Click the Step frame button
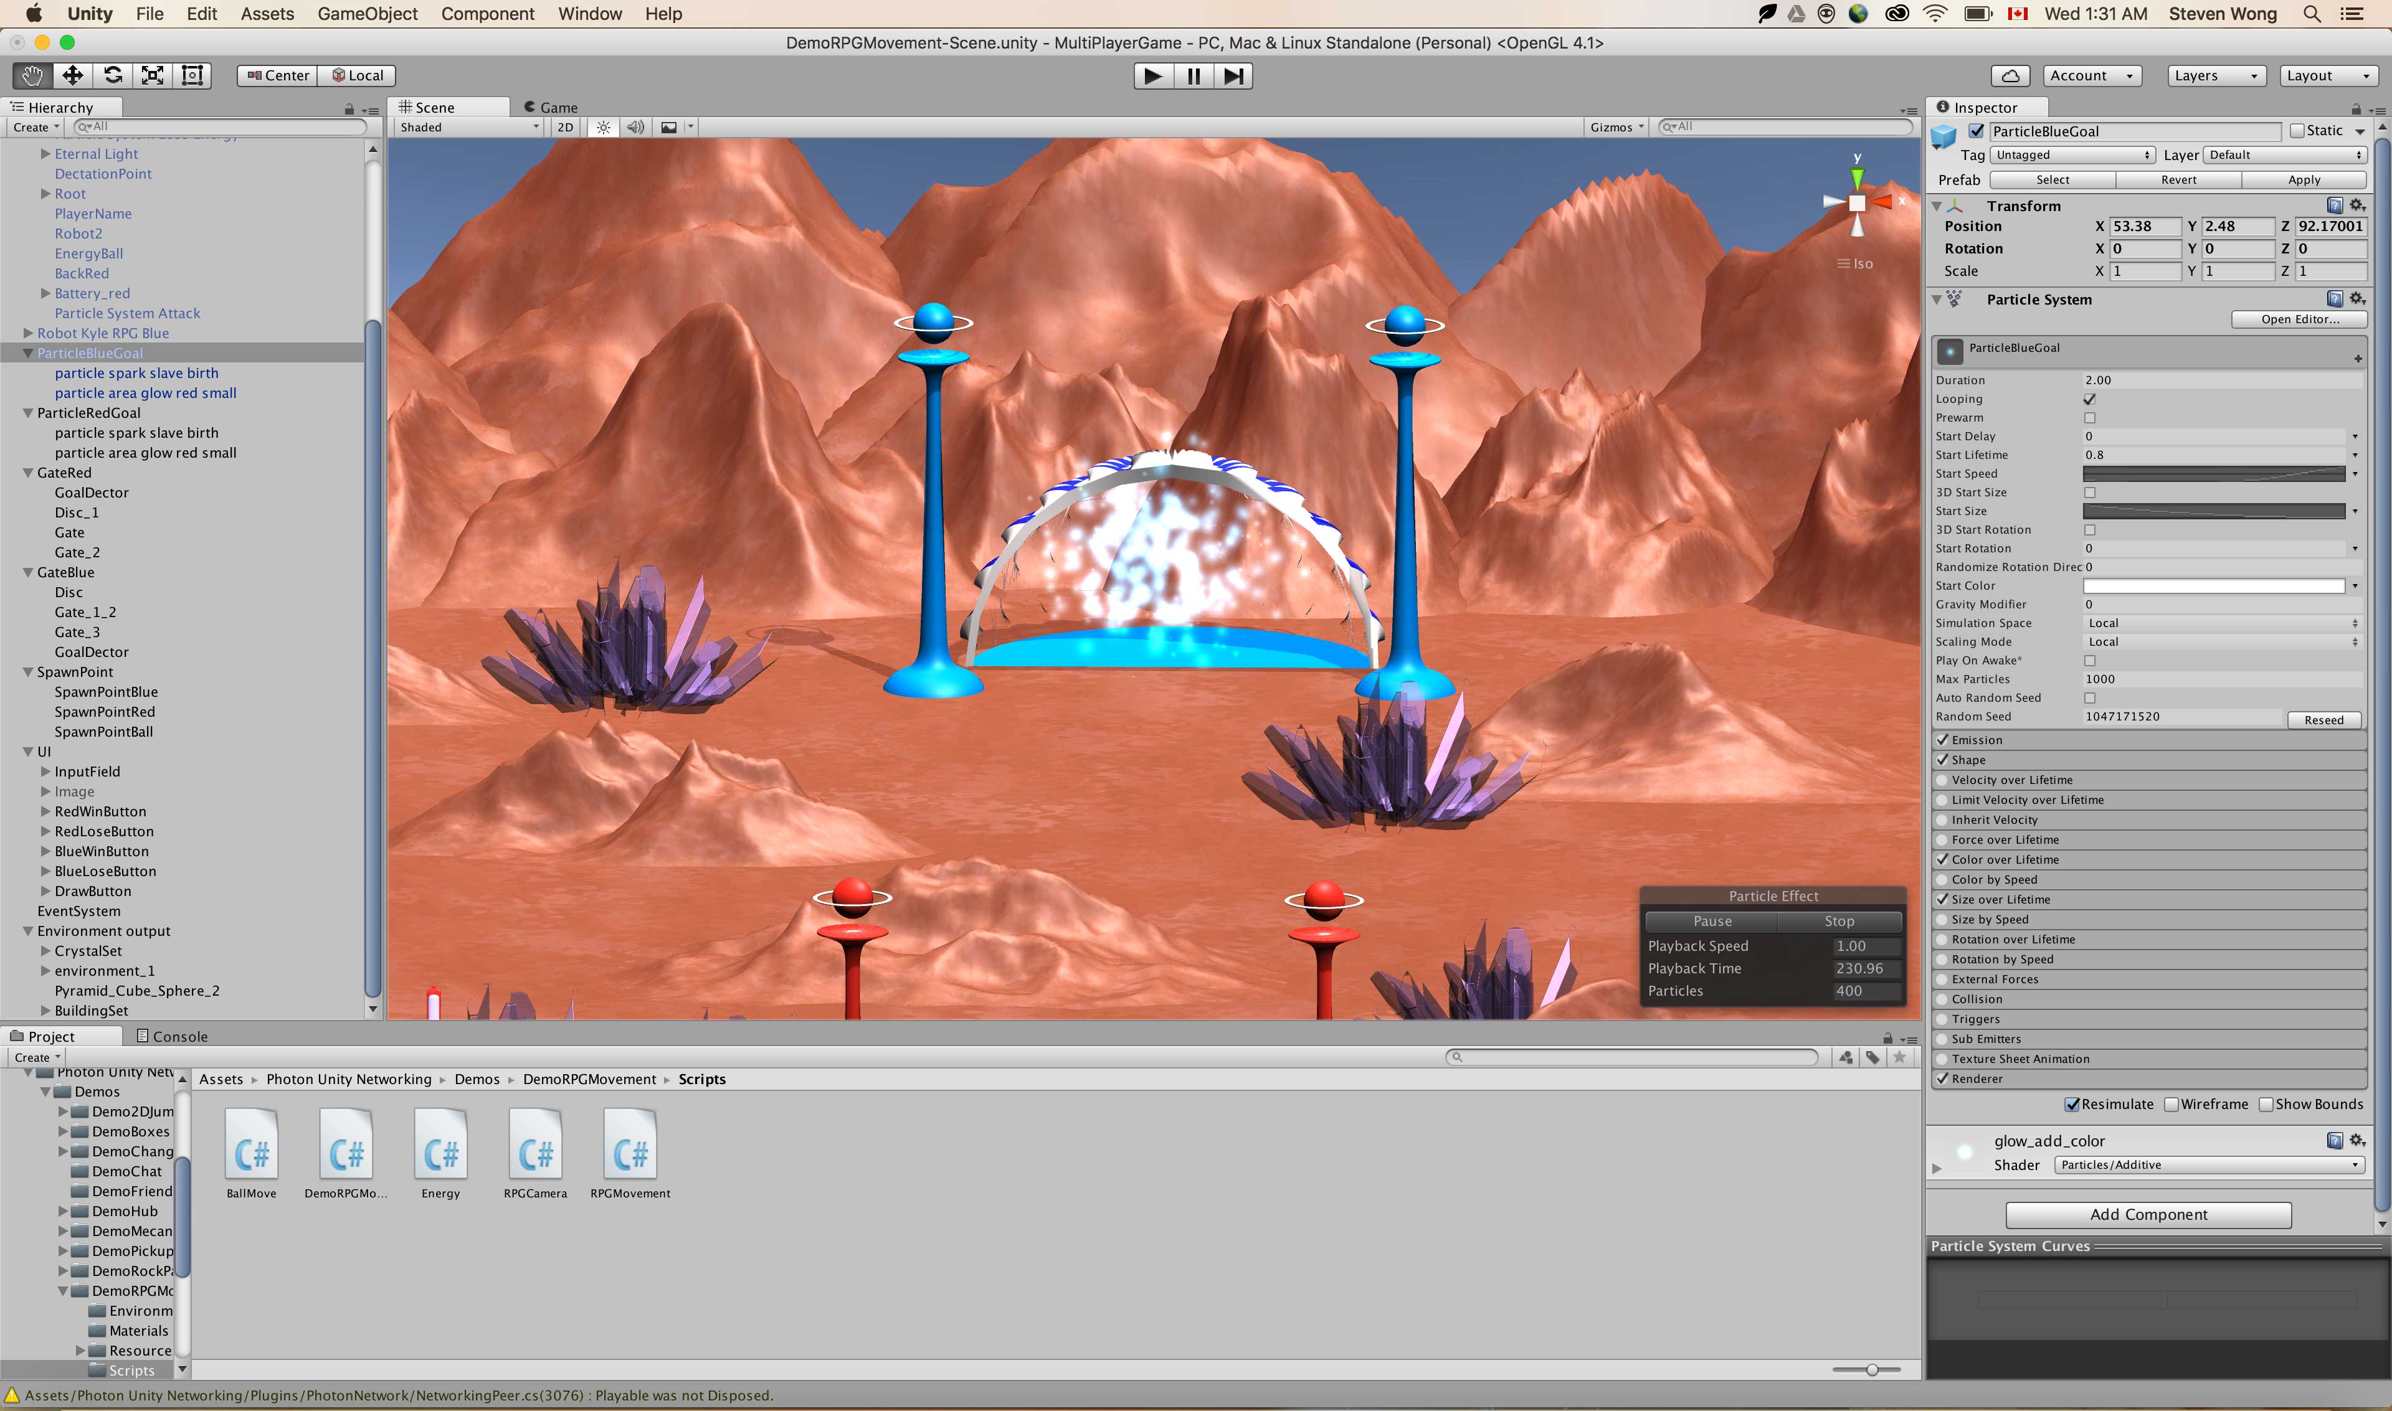Image resolution: width=2392 pixels, height=1411 pixels. (1233, 76)
